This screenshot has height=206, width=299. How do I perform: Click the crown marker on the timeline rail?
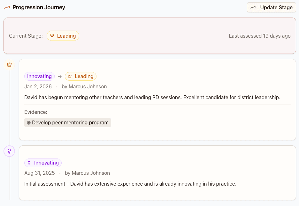point(9,64)
